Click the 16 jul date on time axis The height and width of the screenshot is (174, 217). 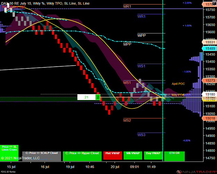coord(45,167)
